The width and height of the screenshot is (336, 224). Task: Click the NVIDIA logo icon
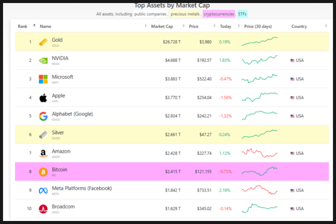43,61
